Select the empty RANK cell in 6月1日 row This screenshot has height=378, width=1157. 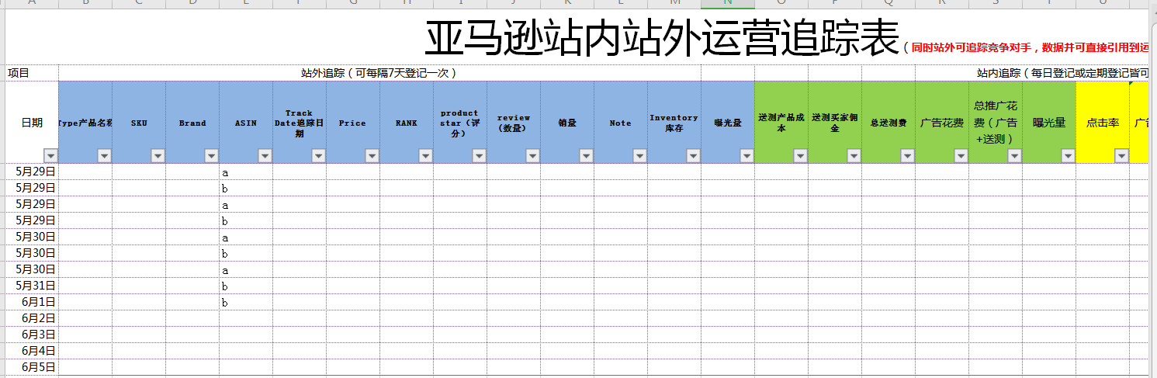[407, 302]
